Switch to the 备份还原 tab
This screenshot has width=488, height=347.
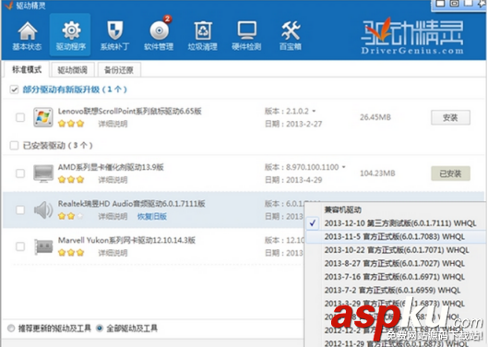tap(119, 70)
